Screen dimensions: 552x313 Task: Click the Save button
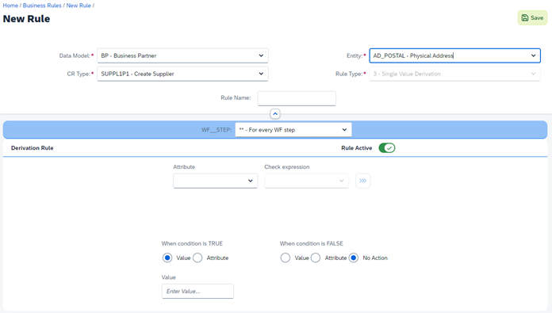[x=532, y=17]
